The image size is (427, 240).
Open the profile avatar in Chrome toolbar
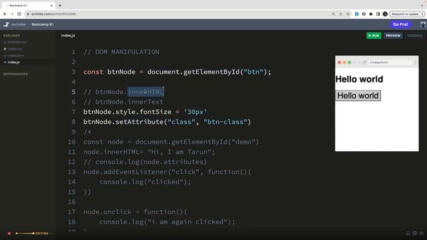click(385, 14)
